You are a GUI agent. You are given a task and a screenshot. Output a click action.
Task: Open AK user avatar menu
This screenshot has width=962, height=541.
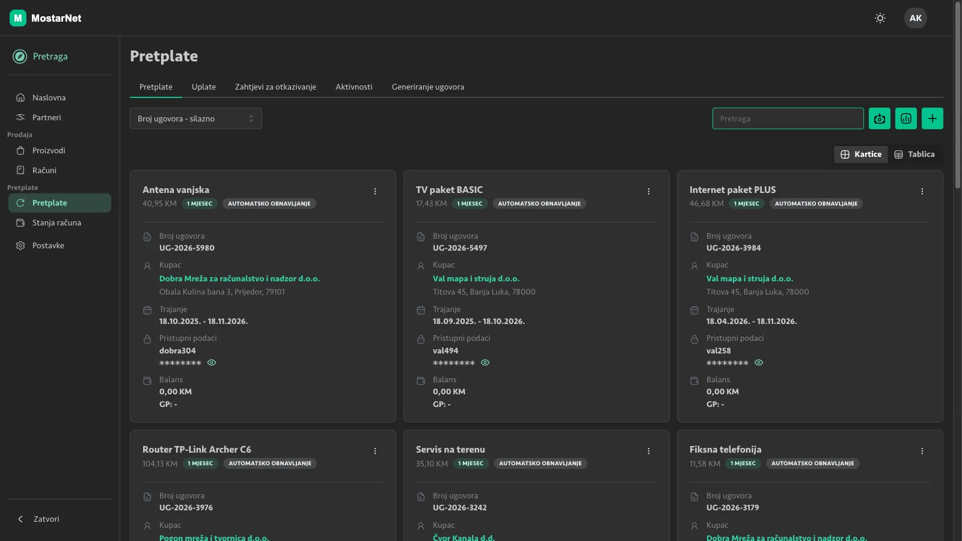[x=916, y=18]
